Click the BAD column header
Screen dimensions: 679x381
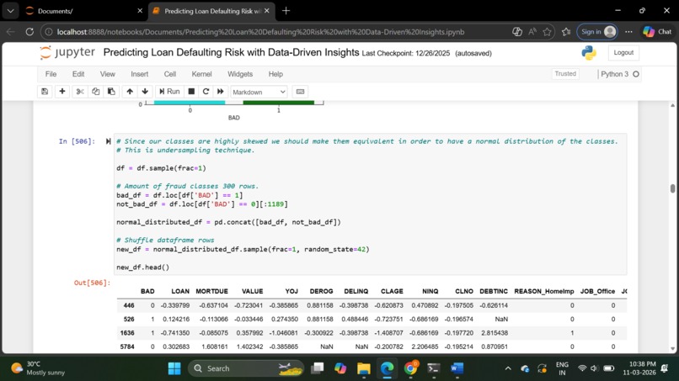click(147, 292)
